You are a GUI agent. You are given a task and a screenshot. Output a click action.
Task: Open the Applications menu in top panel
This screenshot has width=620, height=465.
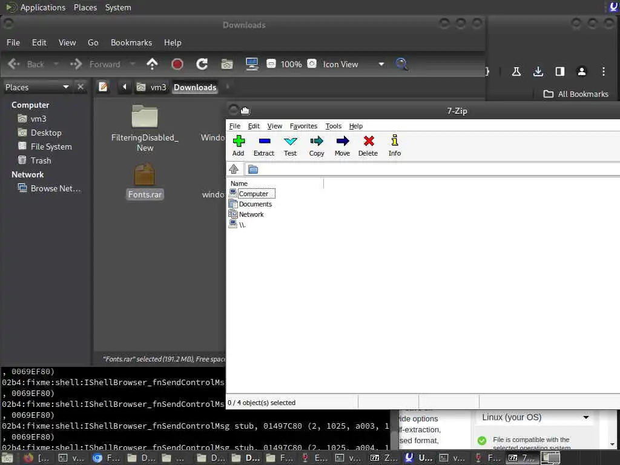[x=43, y=7]
